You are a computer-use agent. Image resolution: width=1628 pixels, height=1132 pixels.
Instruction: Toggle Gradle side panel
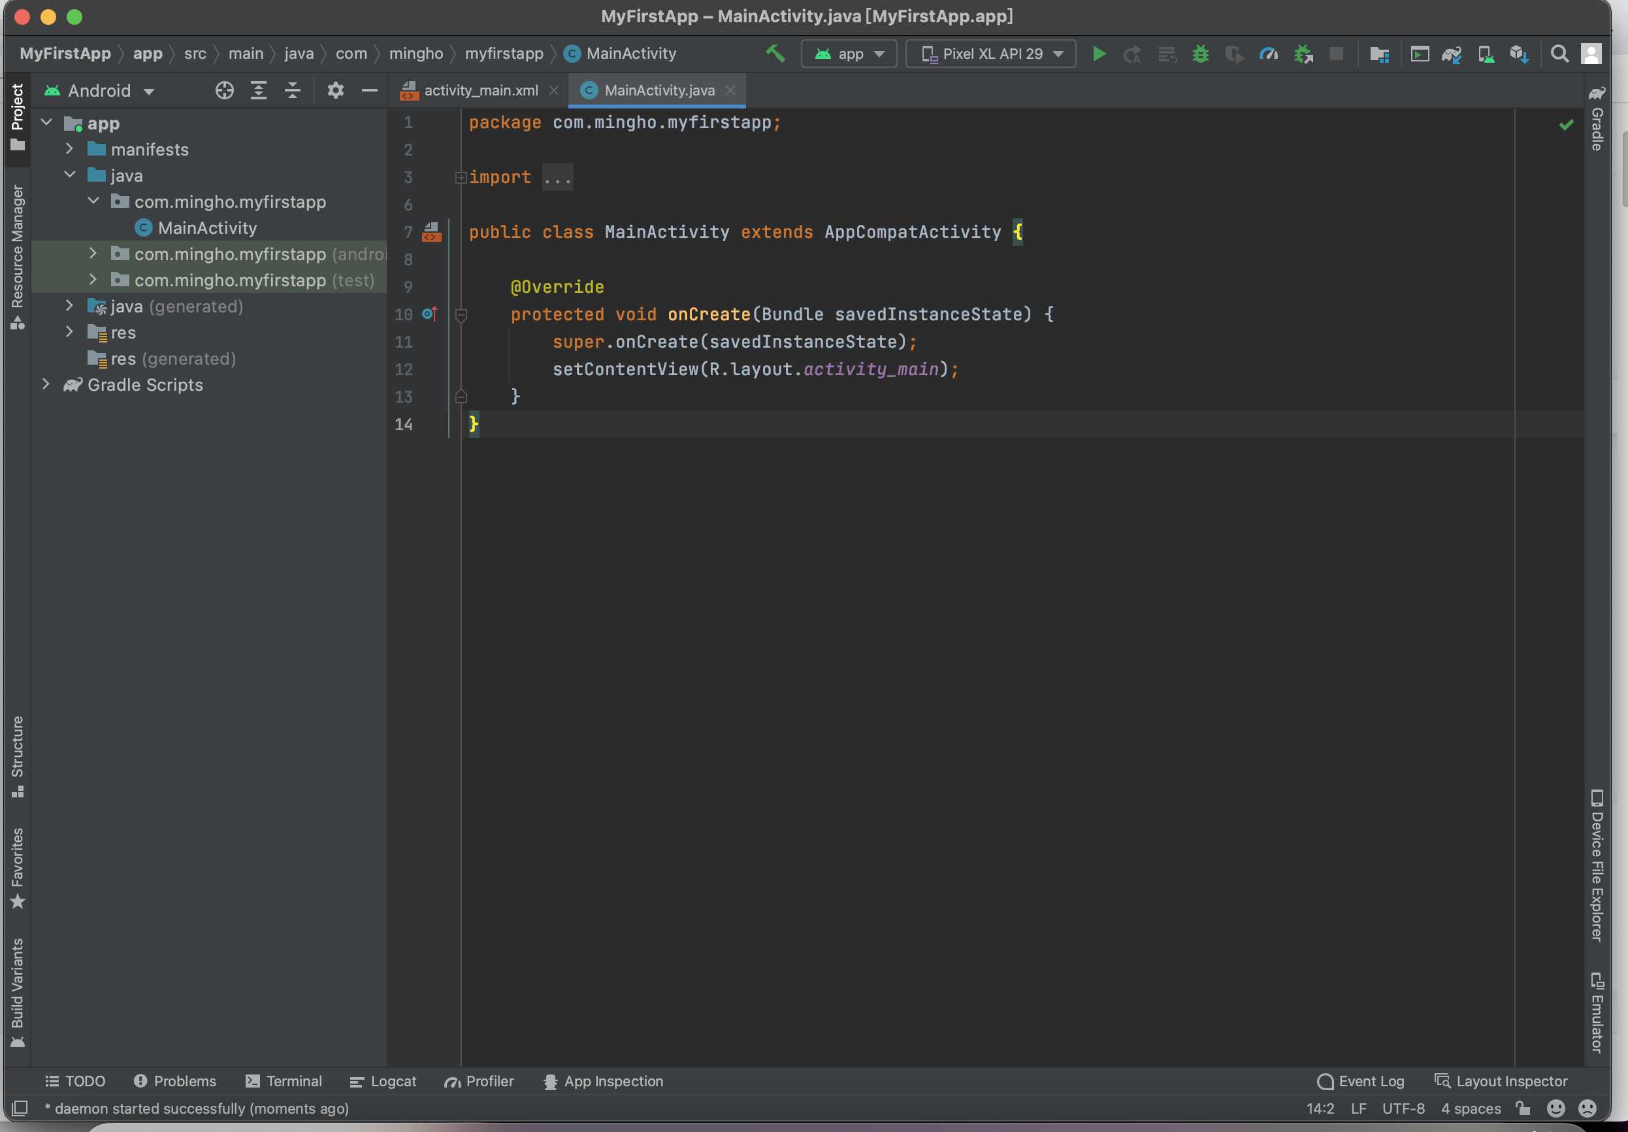pos(1597,118)
